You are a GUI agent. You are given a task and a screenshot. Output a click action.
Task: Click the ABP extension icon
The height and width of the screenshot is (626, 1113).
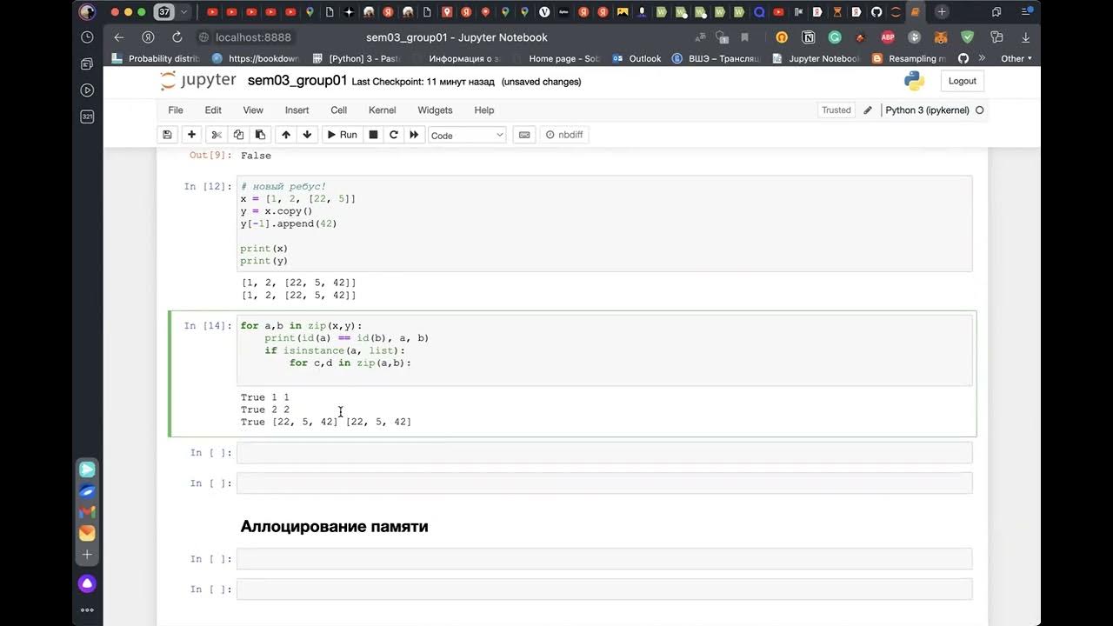pyautogui.click(x=888, y=37)
